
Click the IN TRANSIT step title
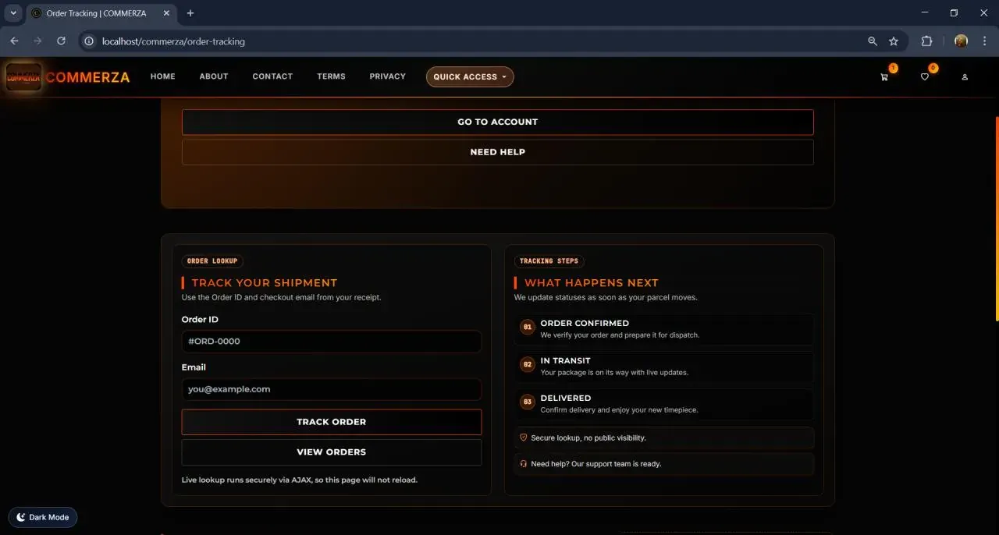tap(566, 360)
